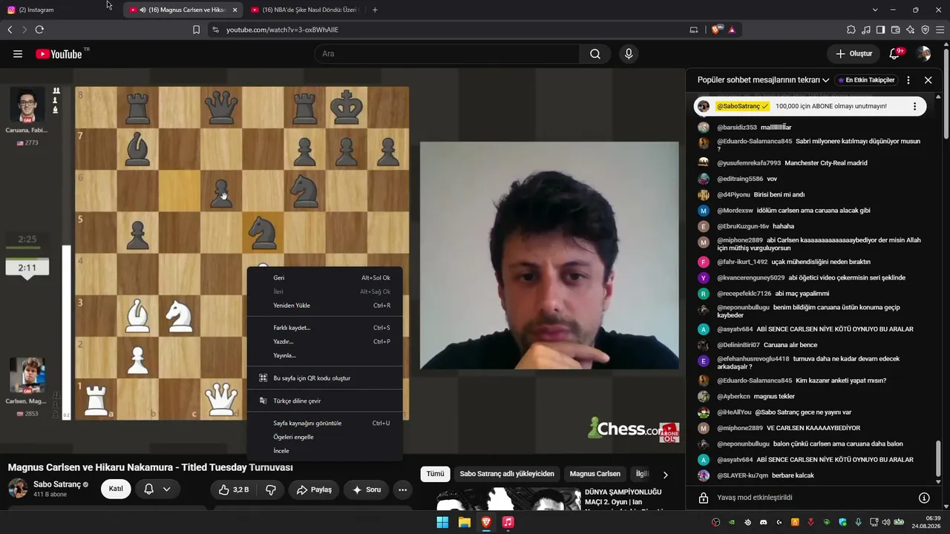Open the media control music-note icon
Screen dimensions: 950x534
point(866,30)
